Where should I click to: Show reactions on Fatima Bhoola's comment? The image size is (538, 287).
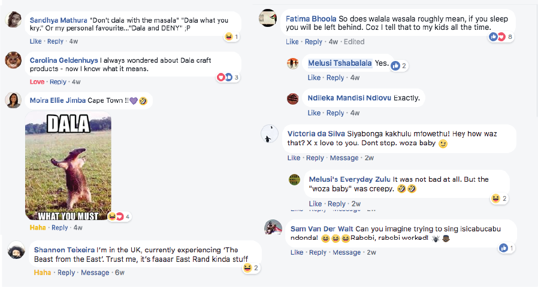click(501, 37)
